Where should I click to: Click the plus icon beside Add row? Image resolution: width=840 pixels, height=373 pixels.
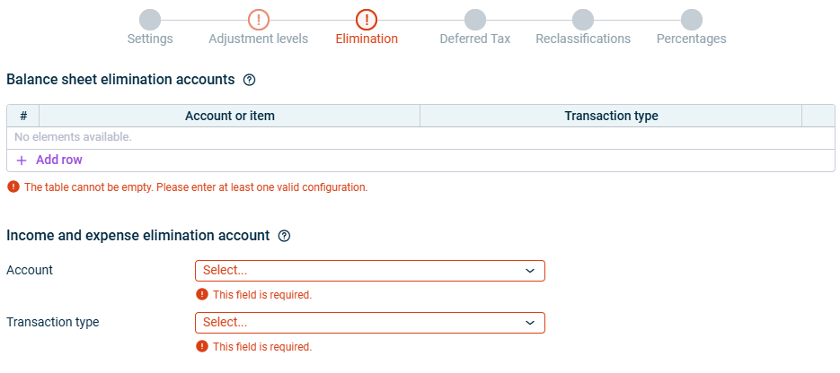[22, 160]
